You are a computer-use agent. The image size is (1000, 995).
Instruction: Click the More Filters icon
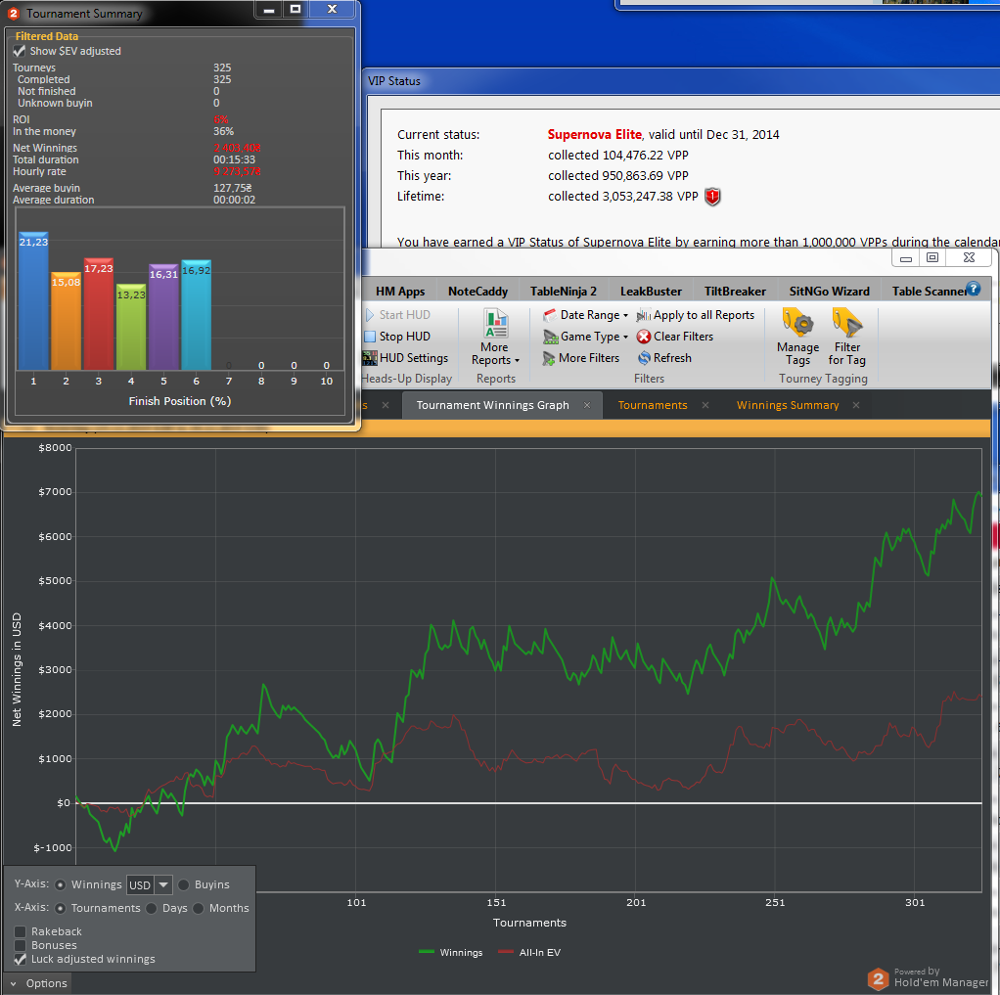coord(549,358)
